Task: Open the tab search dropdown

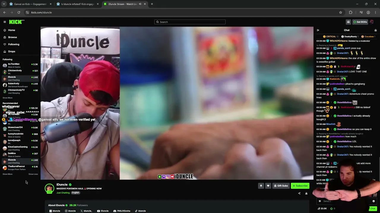Action: point(4,4)
